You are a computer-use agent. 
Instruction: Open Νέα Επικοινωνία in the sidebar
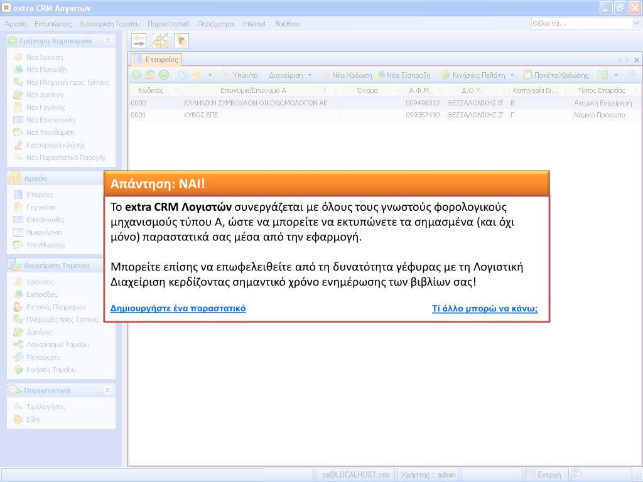45,120
